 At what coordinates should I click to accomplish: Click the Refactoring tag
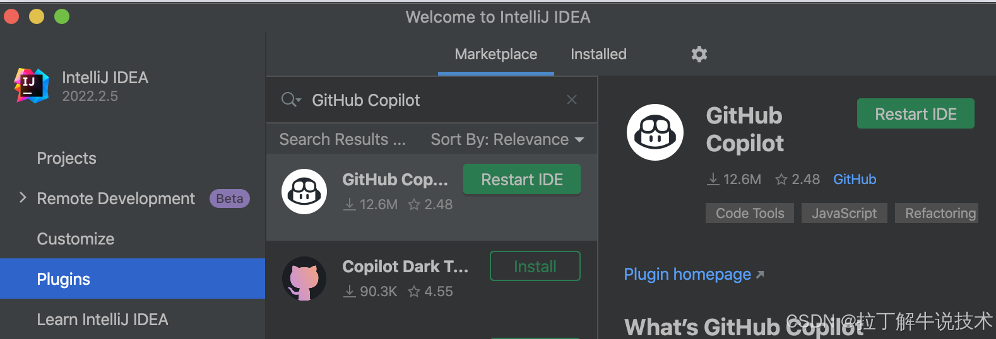coord(937,213)
